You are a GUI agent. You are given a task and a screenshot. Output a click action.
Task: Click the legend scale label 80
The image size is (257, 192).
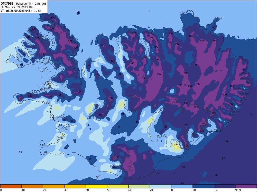point(173,190)
